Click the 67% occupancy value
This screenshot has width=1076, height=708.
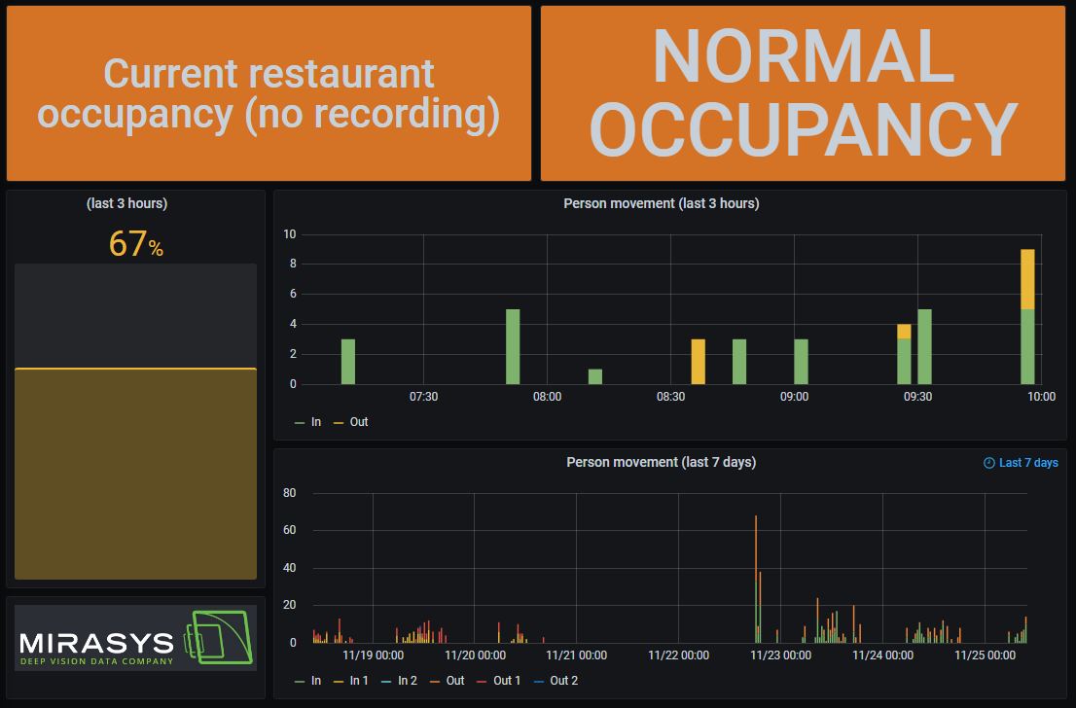click(136, 243)
